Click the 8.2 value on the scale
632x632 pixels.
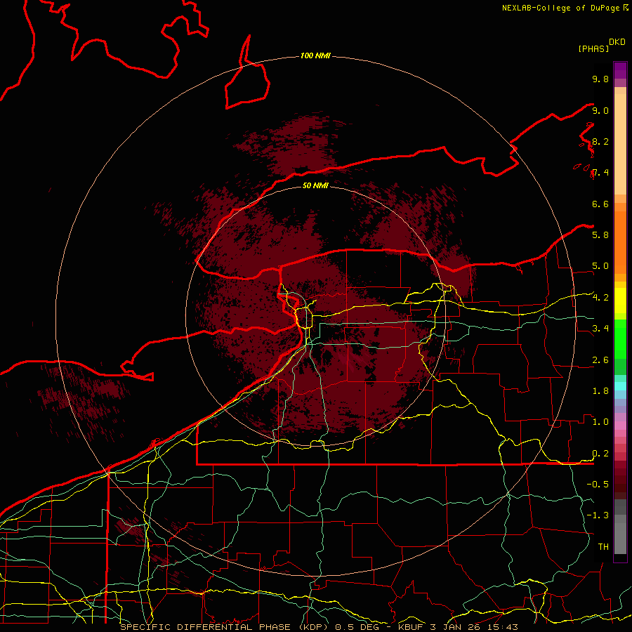(x=600, y=141)
